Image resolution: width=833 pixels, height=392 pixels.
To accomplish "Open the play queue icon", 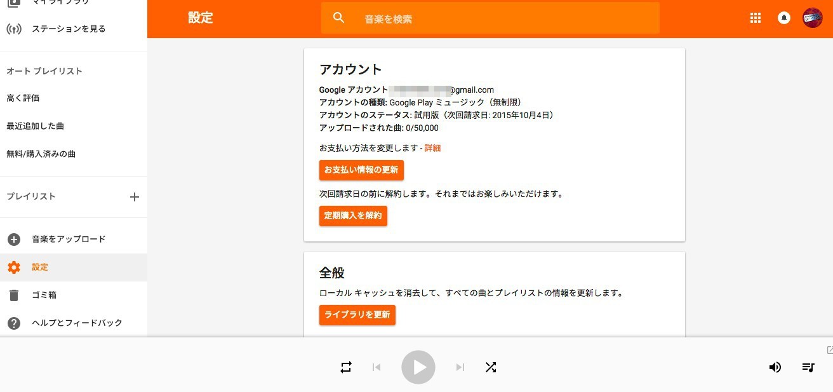I will click(x=808, y=367).
